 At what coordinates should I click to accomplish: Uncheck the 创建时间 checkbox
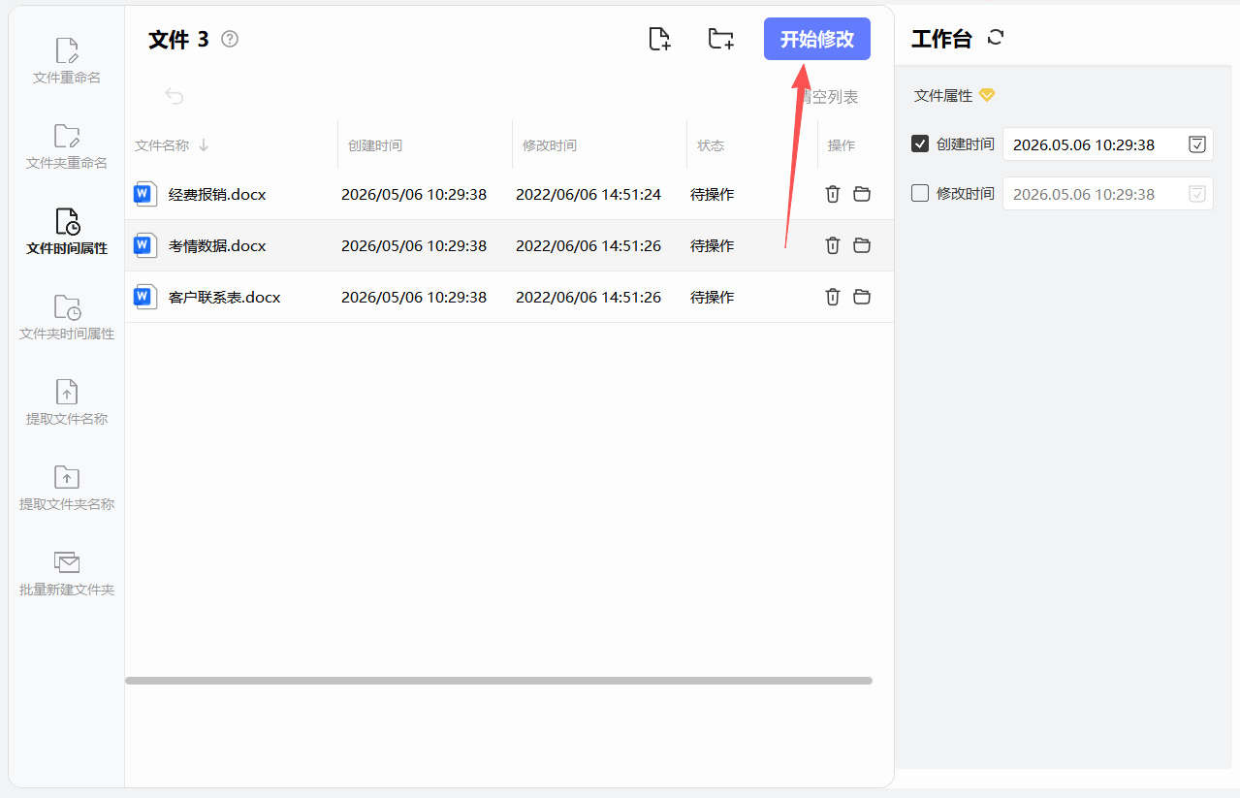[x=920, y=144]
